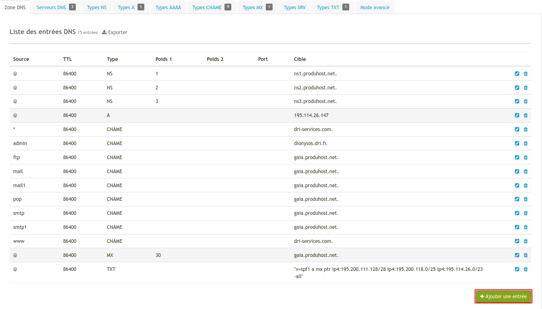Image resolution: width=542 pixels, height=309 pixels.
Task: Delete the smtp CNAME entry
Action: 526,213
